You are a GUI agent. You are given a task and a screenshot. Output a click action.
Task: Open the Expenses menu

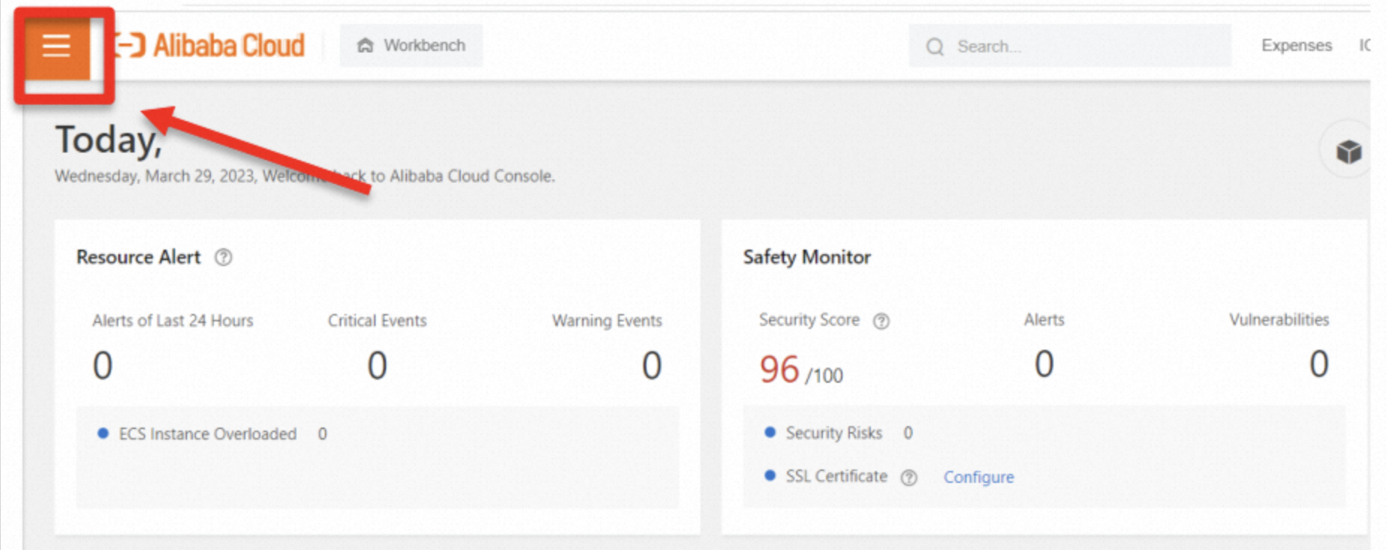click(x=1296, y=46)
